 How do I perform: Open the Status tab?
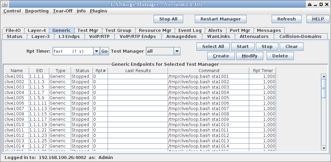[14, 36]
